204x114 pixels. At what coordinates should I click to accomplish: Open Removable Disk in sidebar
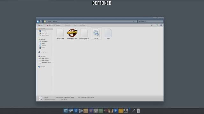click(46, 63)
